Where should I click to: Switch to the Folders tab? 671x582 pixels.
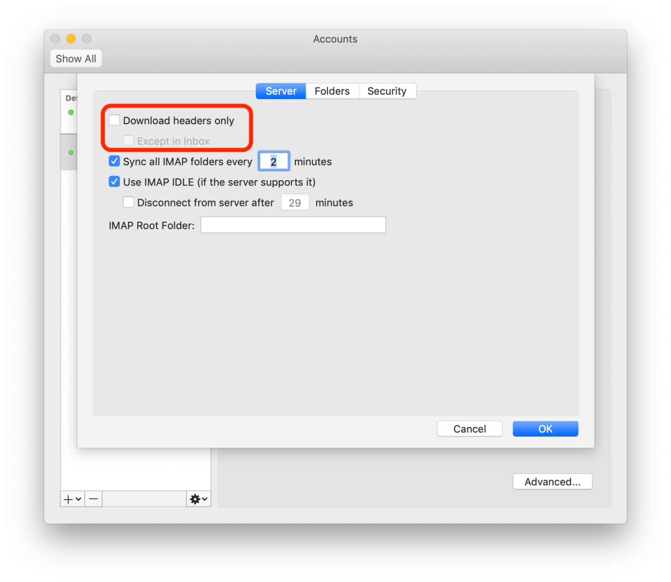pos(332,91)
